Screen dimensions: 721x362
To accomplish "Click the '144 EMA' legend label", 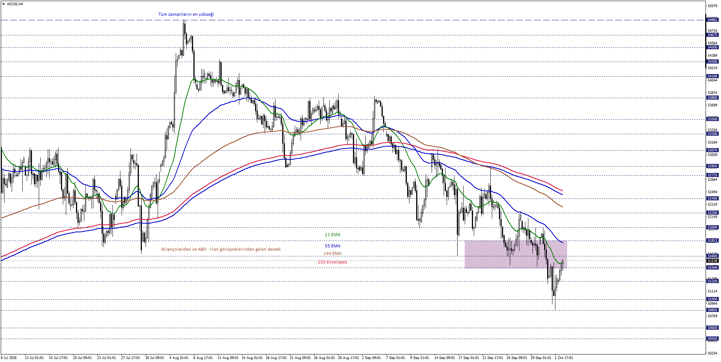I will [332, 253].
